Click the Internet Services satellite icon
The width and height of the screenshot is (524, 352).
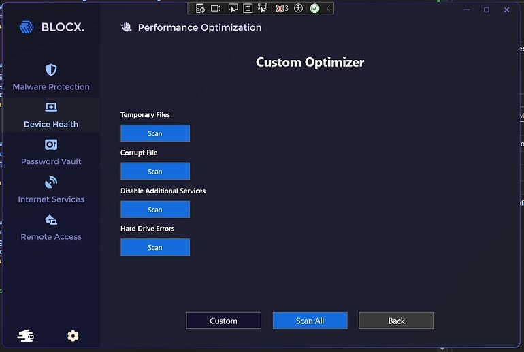click(x=51, y=182)
